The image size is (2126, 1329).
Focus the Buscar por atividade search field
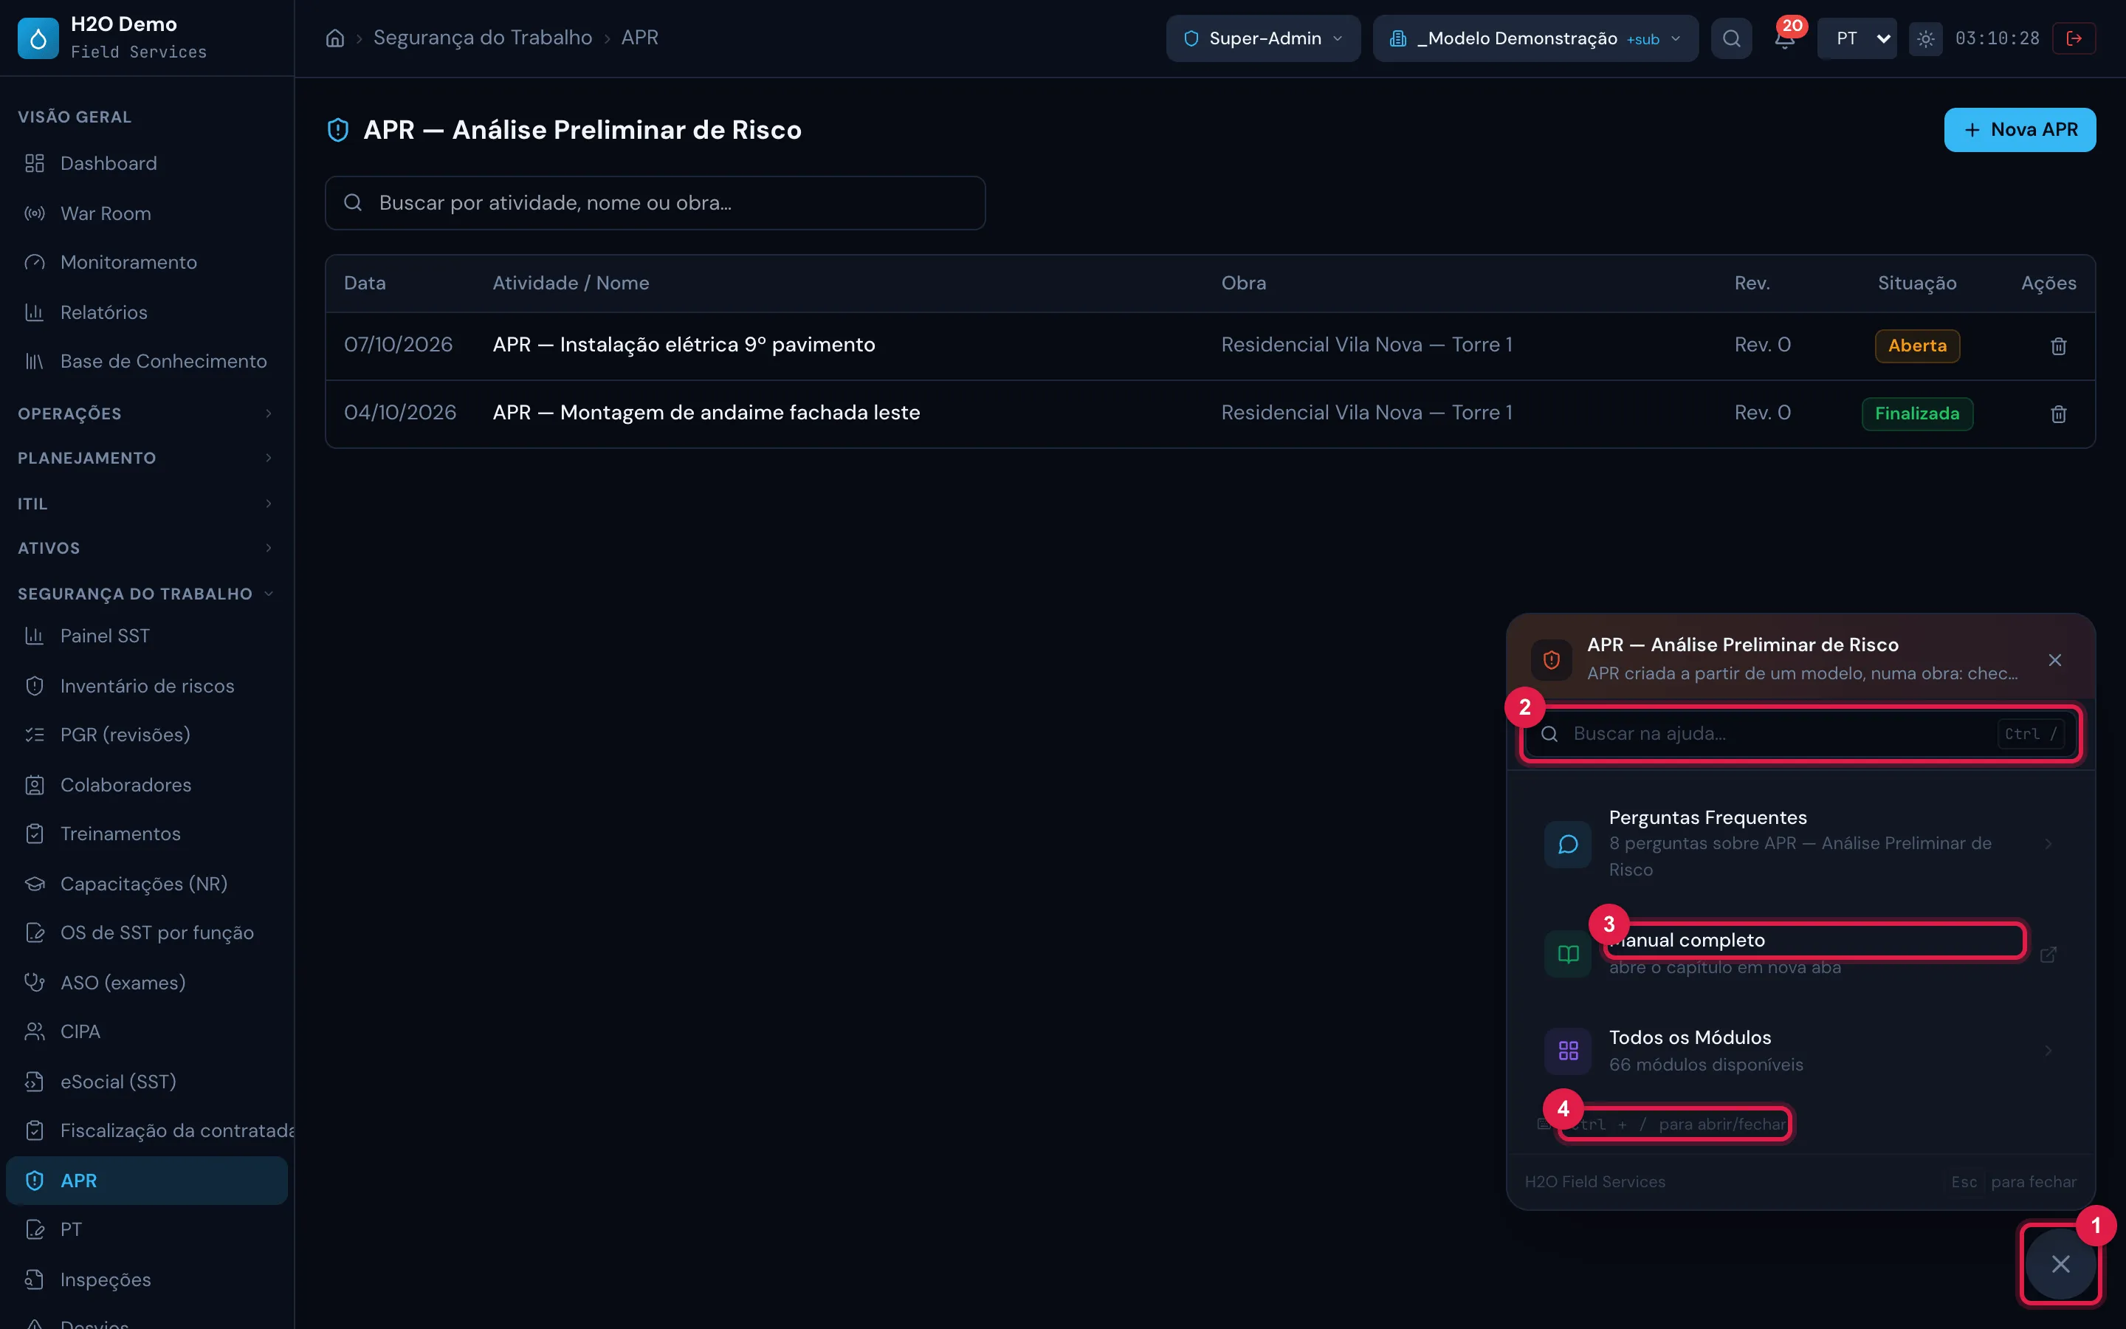[x=655, y=203]
